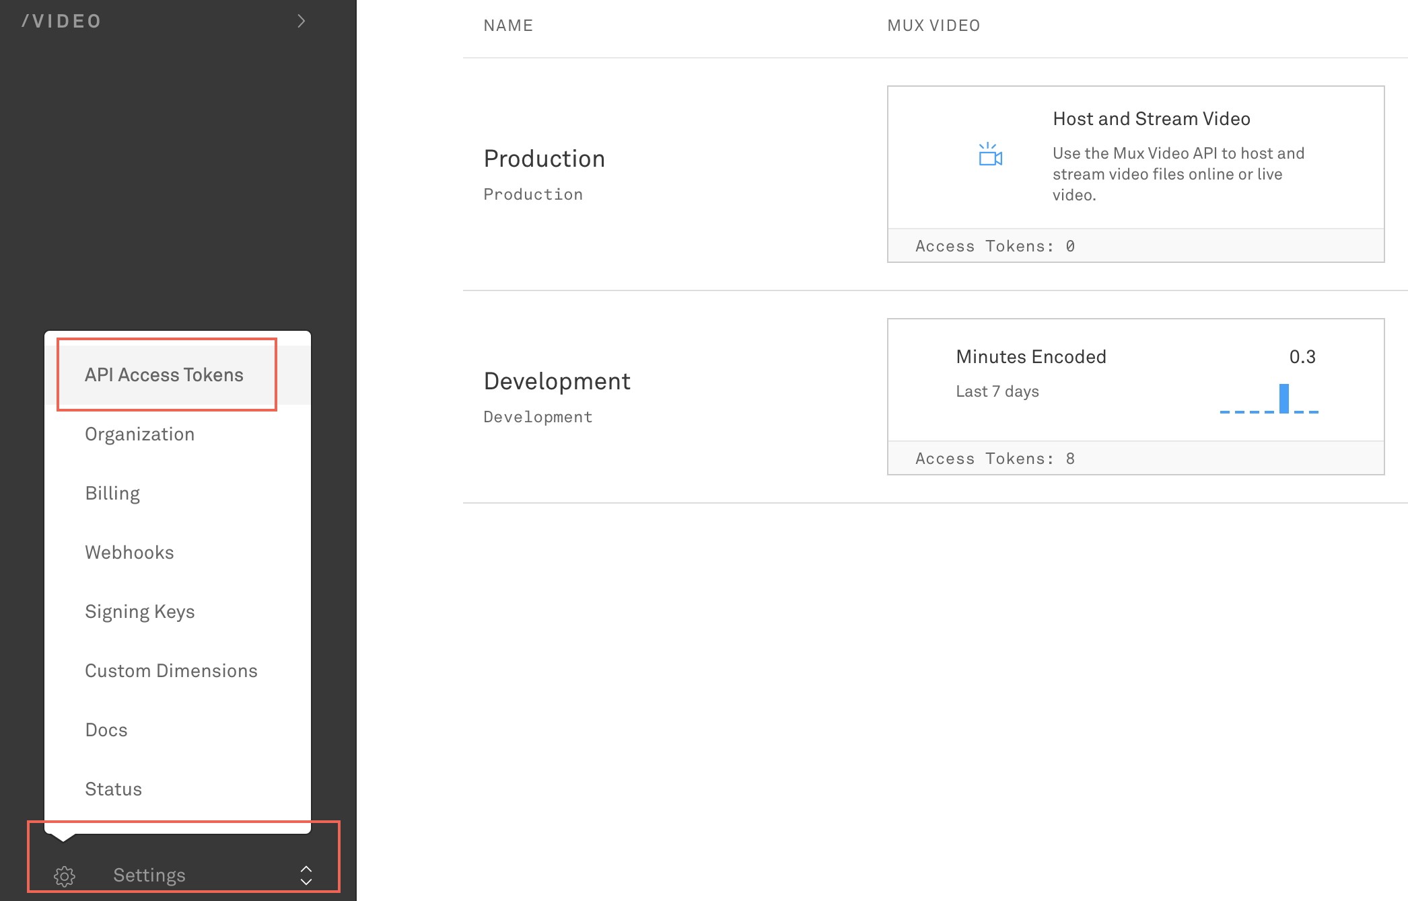Click the Host and Stream Video heading
This screenshot has width=1408, height=901.
click(1152, 119)
